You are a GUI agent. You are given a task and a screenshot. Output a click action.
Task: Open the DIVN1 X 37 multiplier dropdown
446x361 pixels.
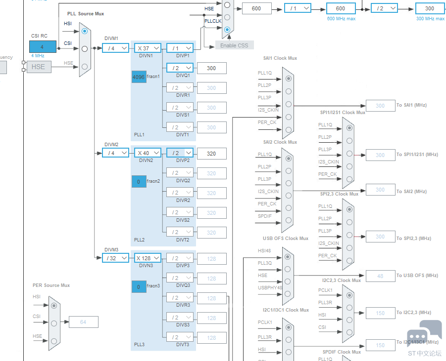click(x=148, y=48)
